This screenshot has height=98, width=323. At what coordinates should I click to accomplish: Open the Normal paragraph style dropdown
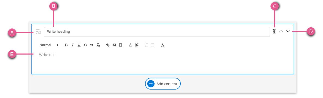[49, 45]
